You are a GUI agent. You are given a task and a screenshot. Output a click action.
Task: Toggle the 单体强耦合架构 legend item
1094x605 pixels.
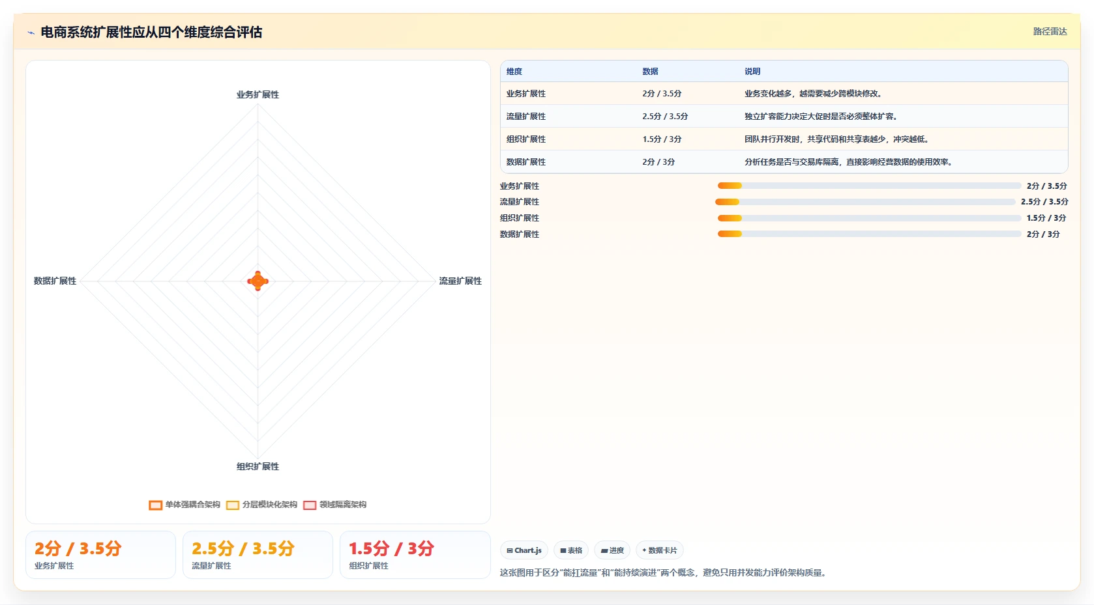click(x=185, y=505)
